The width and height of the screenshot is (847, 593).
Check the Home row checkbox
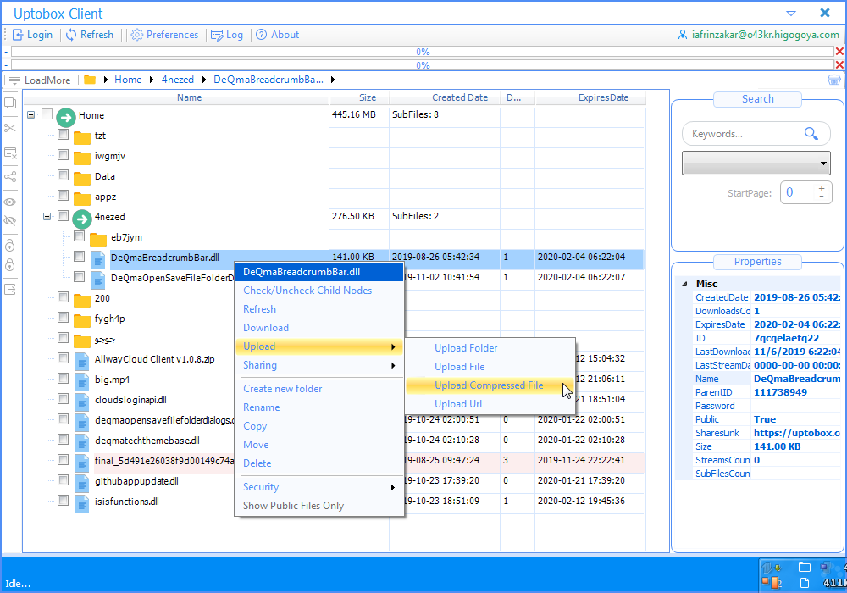coord(47,114)
